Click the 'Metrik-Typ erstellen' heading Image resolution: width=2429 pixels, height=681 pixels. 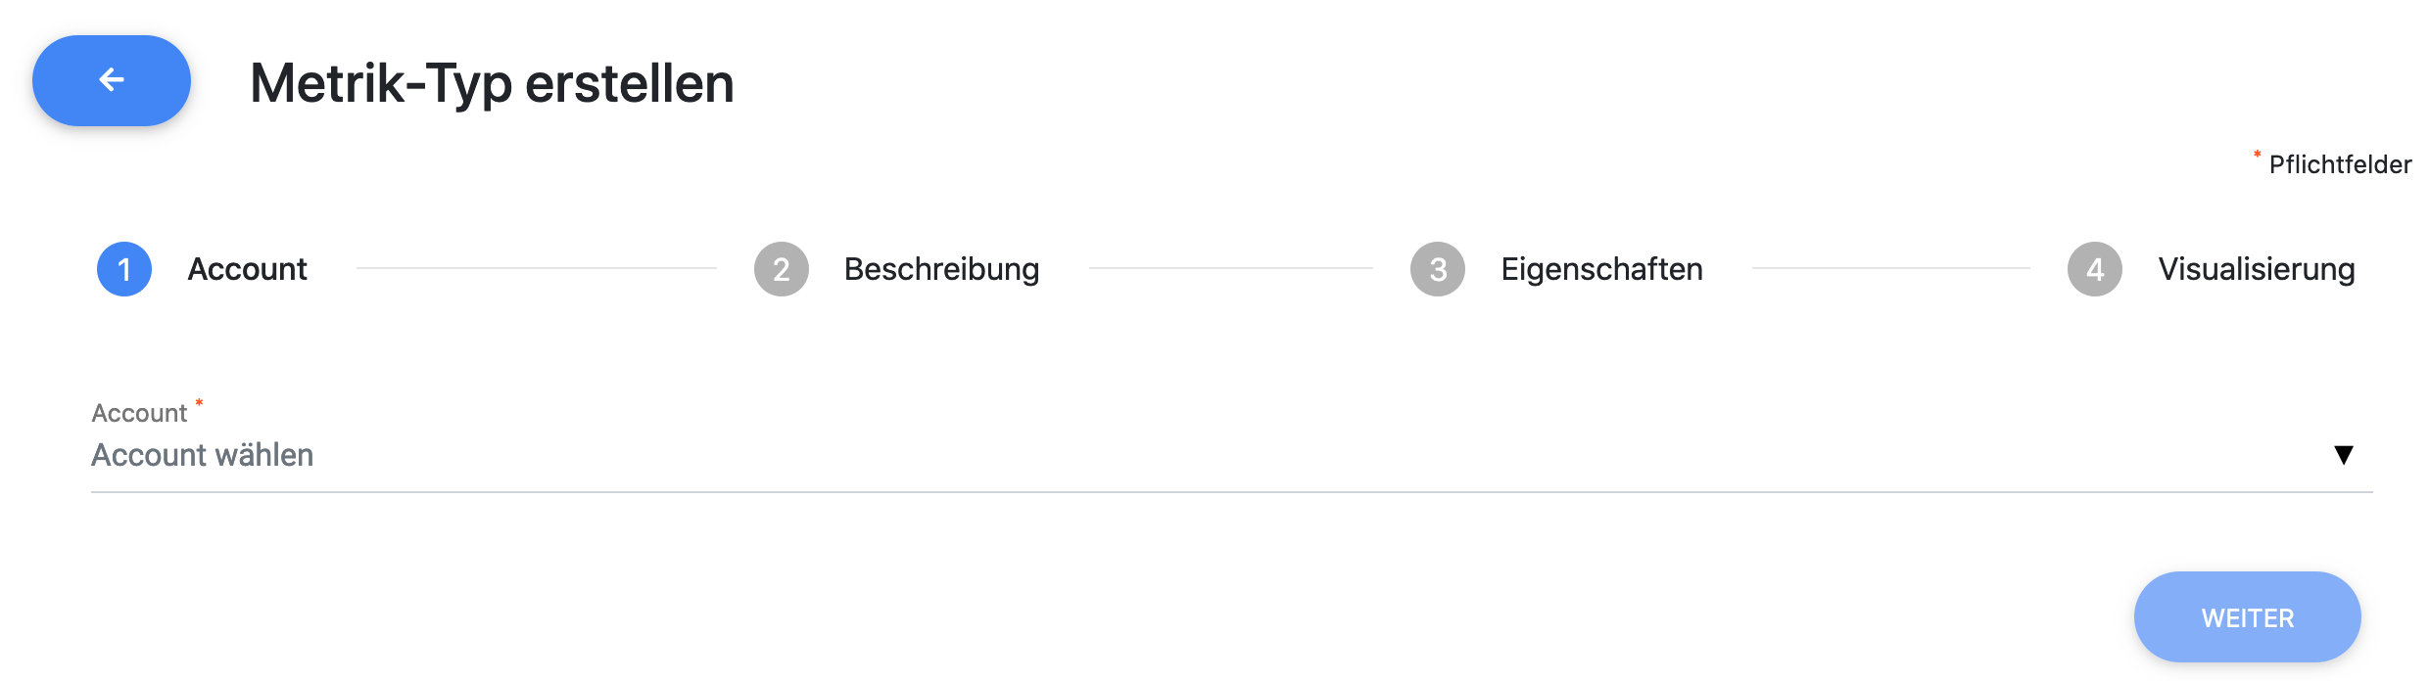pos(492,83)
